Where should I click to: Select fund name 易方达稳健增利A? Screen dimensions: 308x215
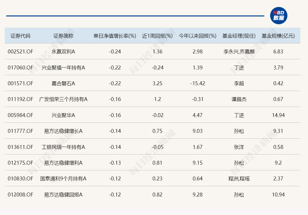(63, 163)
